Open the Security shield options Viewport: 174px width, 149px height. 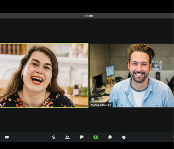pyautogui.click(x=53, y=137)
